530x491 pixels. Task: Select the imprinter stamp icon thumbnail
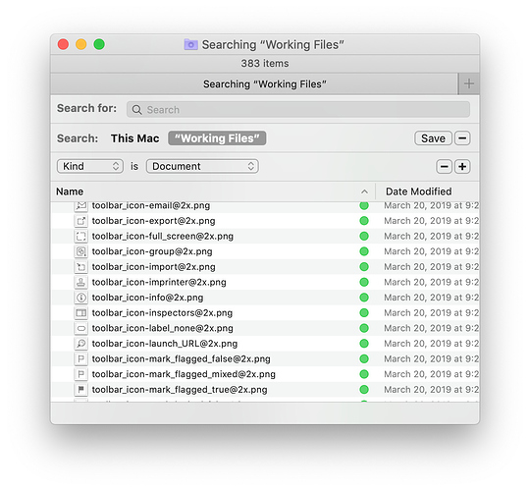[80, 282]
